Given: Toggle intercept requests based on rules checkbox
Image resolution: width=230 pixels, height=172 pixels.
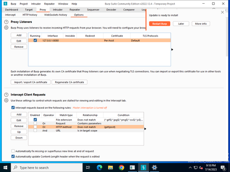Looking at the screenshot, I should pos(13,108).
